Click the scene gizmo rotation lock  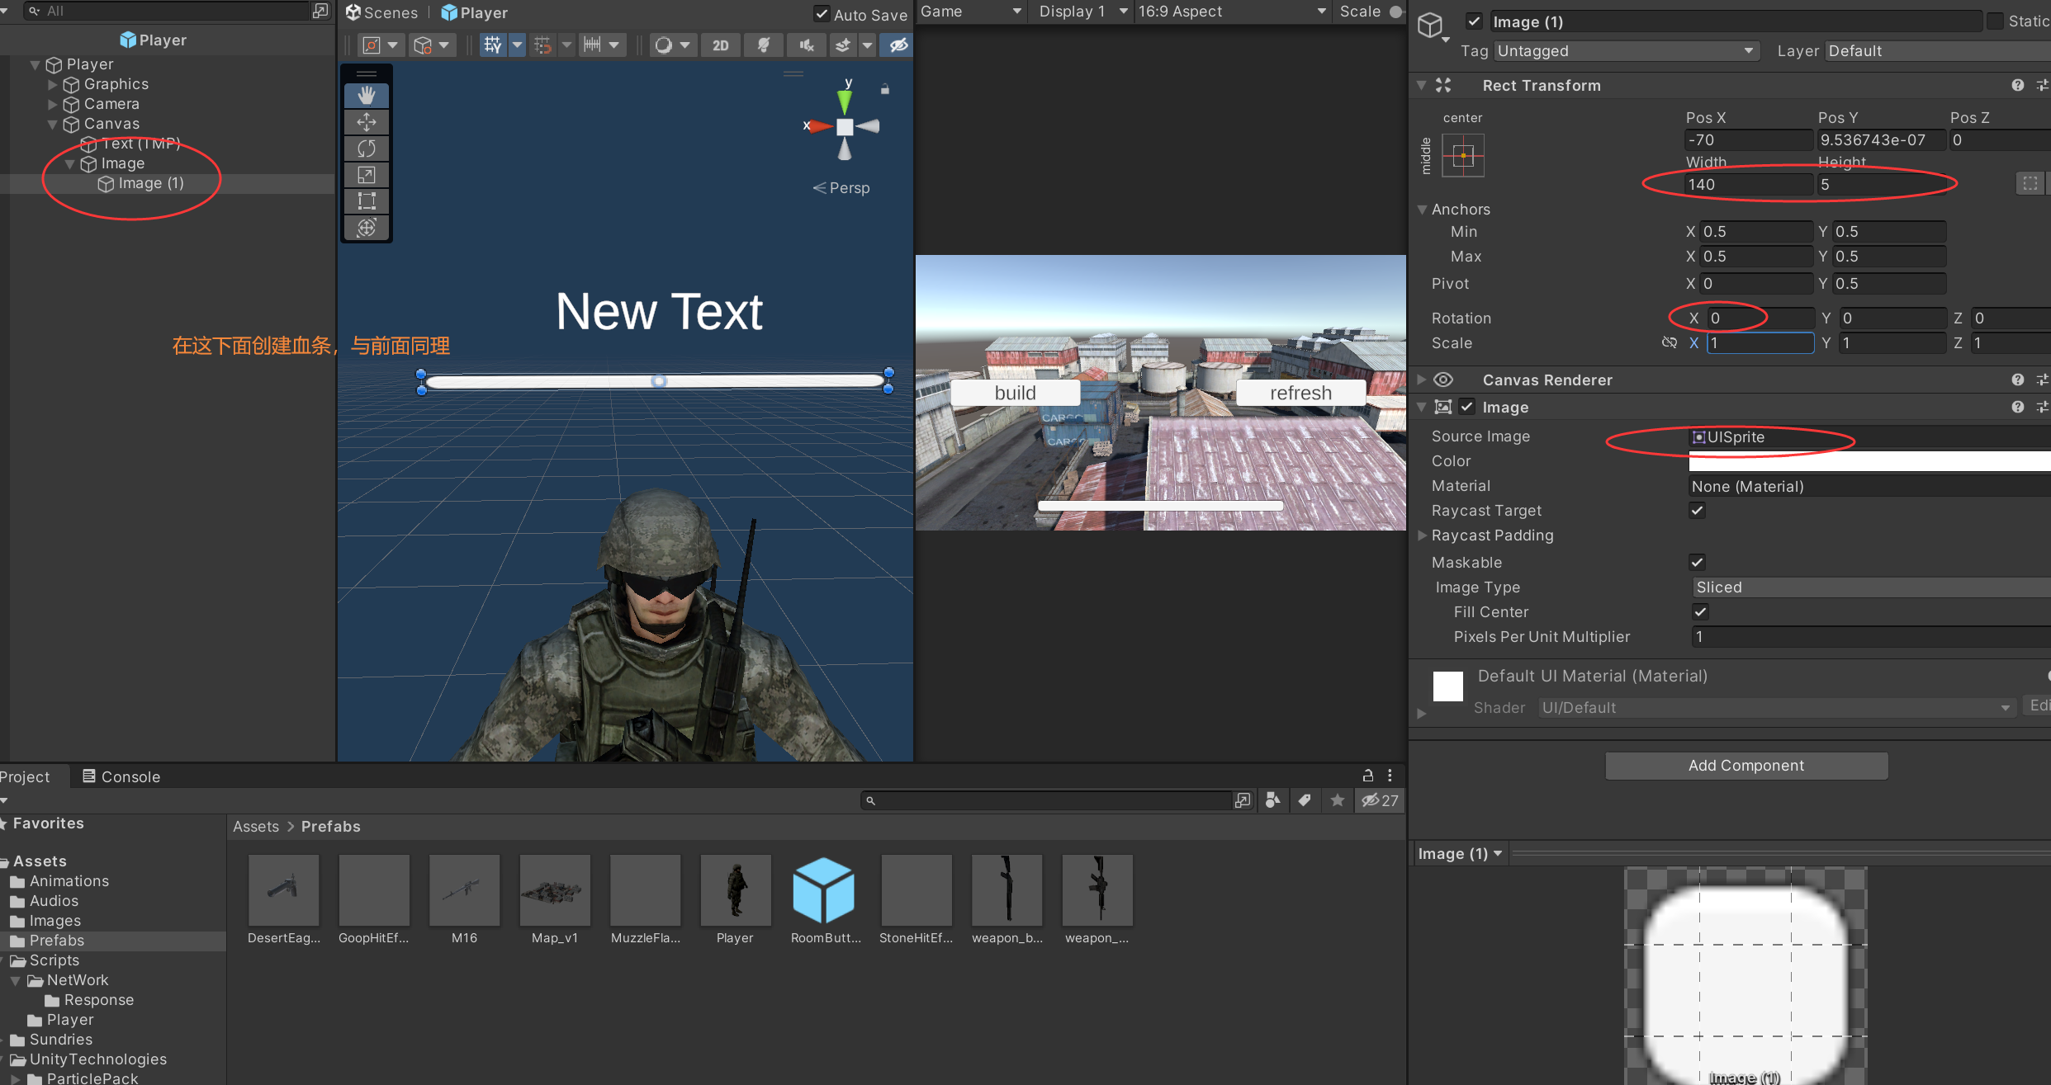coord(885,88)
